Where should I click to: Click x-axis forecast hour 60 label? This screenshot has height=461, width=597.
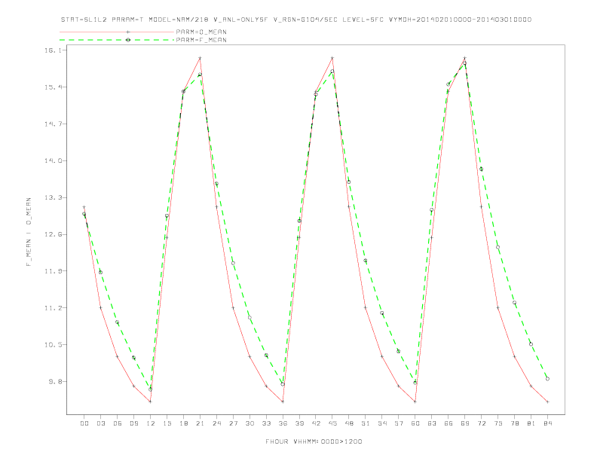415,423
